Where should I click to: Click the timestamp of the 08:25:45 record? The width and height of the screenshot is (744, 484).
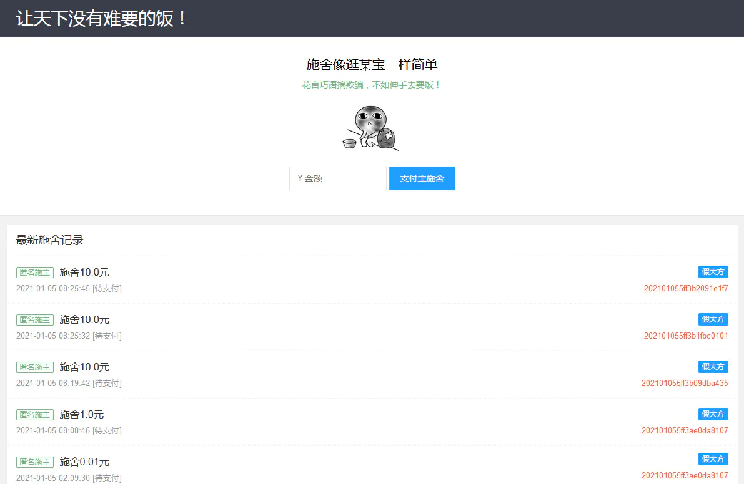pyautogui.click(x=69, y=288)
